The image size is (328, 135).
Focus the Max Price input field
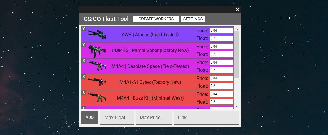click(154, 117)
